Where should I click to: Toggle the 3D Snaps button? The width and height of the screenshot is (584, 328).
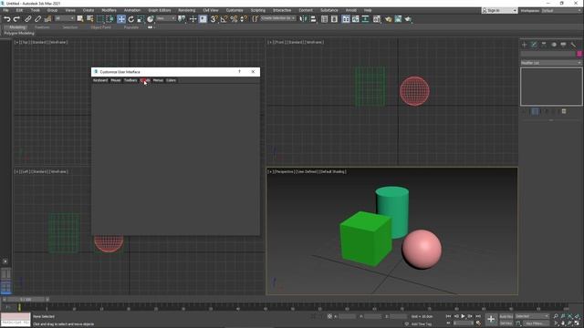214,19
